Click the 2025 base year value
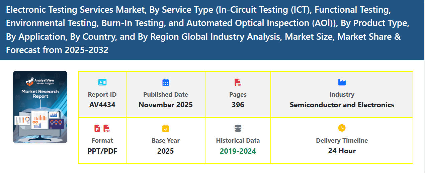The height and width of the screenshot is (173, 425). pyautogui.click(x=166, y=151)
